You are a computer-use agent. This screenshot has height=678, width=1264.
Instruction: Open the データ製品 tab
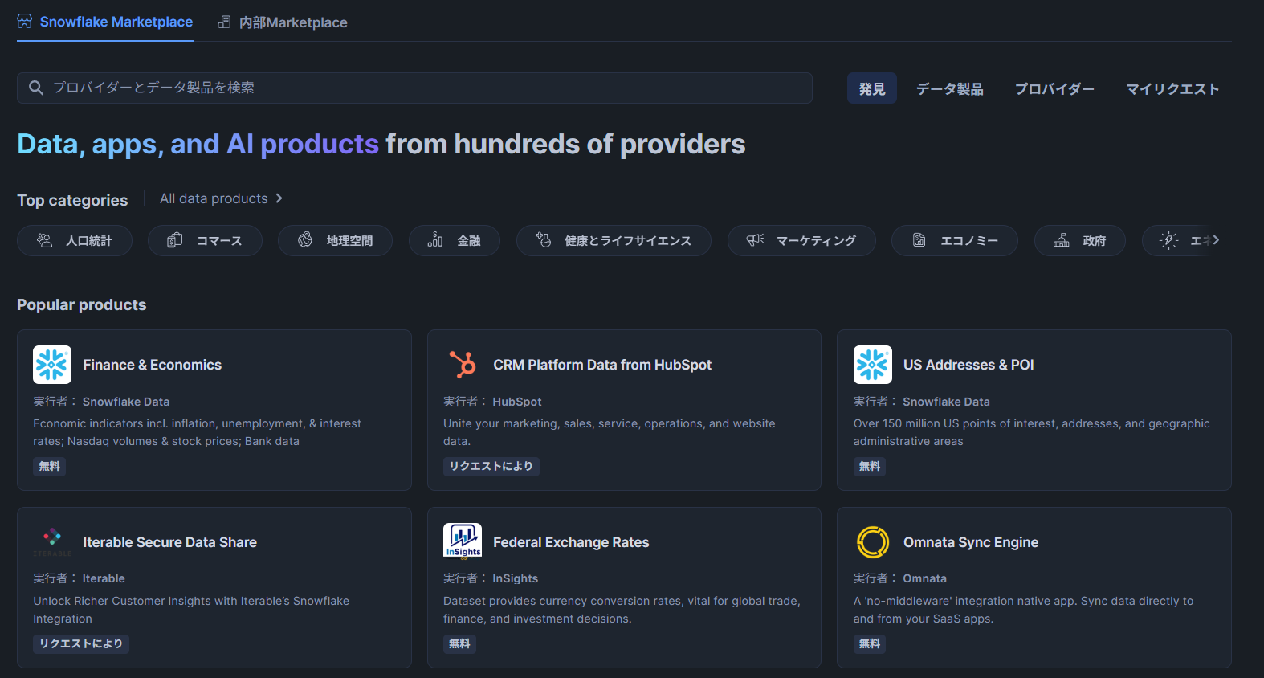(x=950, y=88)
